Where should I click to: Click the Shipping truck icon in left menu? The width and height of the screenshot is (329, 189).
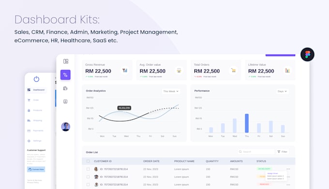29,120
